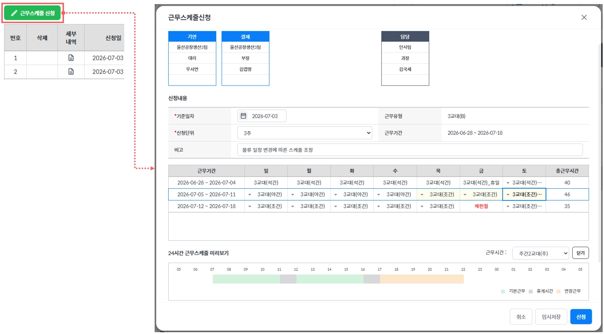Click the 신청일 column header in background list
The height and width of the screenshot is (334, 604).
pyautogui.click(x=105, y=38)
